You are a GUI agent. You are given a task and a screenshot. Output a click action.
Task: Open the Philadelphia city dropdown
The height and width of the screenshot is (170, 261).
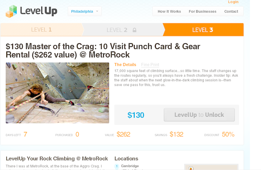tap(85, 11)
